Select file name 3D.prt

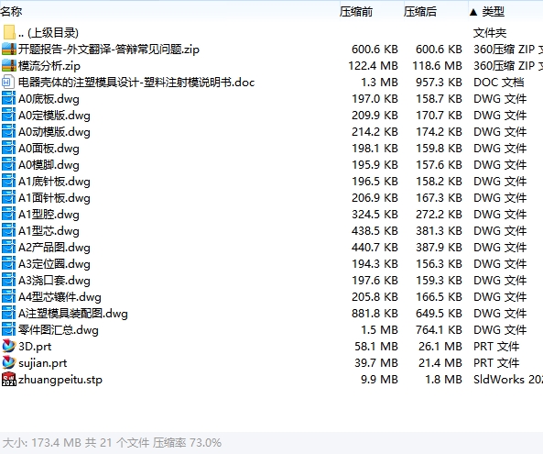(x=35, y=347)
